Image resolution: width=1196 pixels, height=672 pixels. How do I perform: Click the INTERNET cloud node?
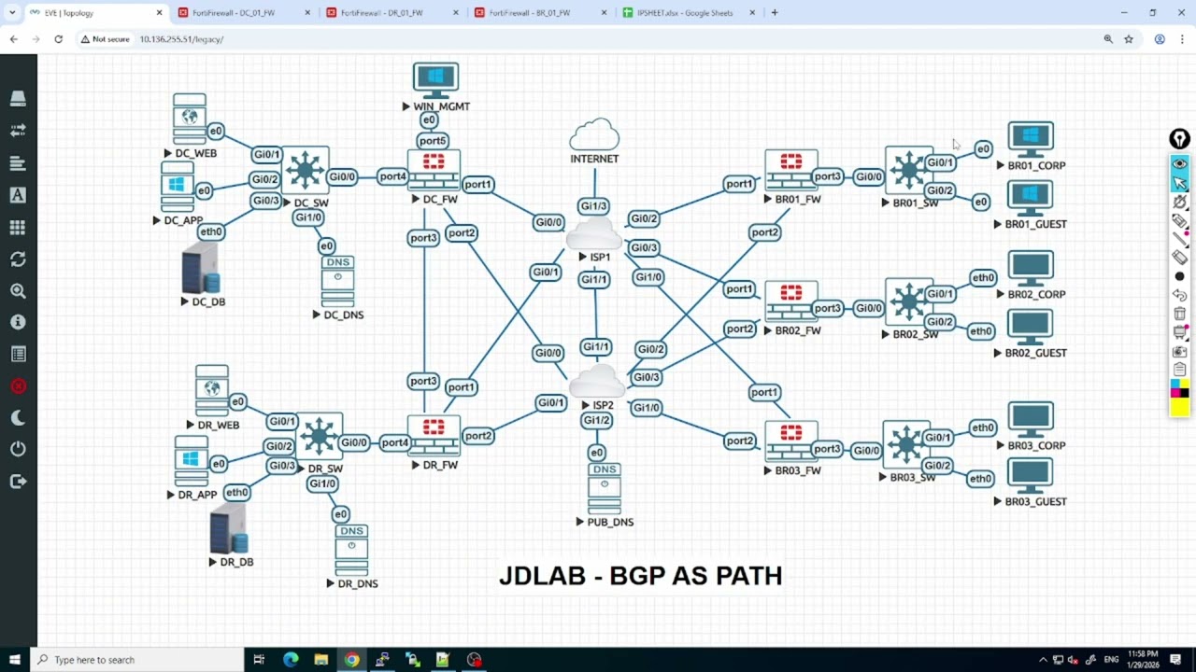[594, 135]
